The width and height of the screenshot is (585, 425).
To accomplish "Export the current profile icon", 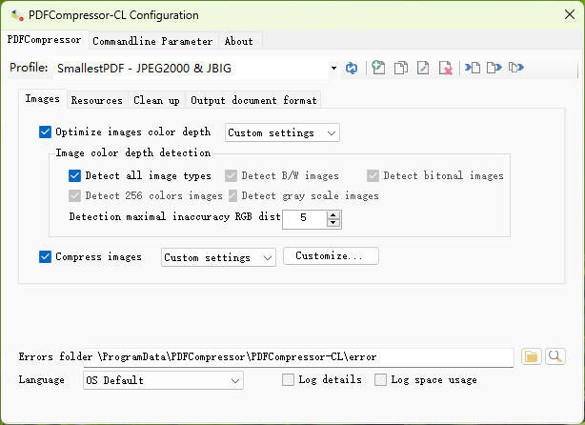I will pyautogui.click(x=494, y=68).
